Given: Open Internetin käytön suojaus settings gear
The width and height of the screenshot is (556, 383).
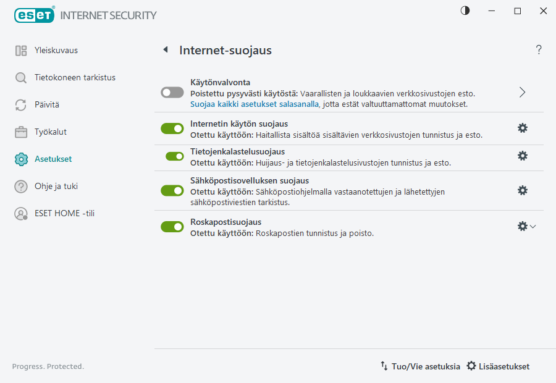Looking at the screenshot, I should pyautogui.click(x=523, y=128).
